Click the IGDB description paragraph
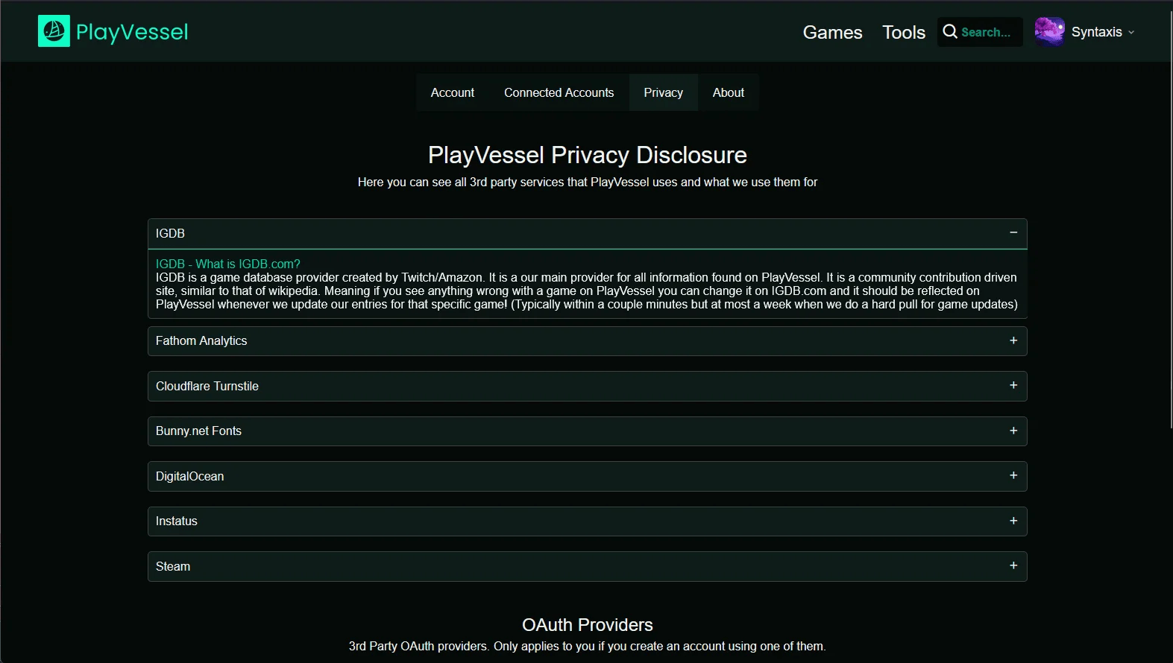The height and width of the screenshot is (663, 1173). click(588, 291)
